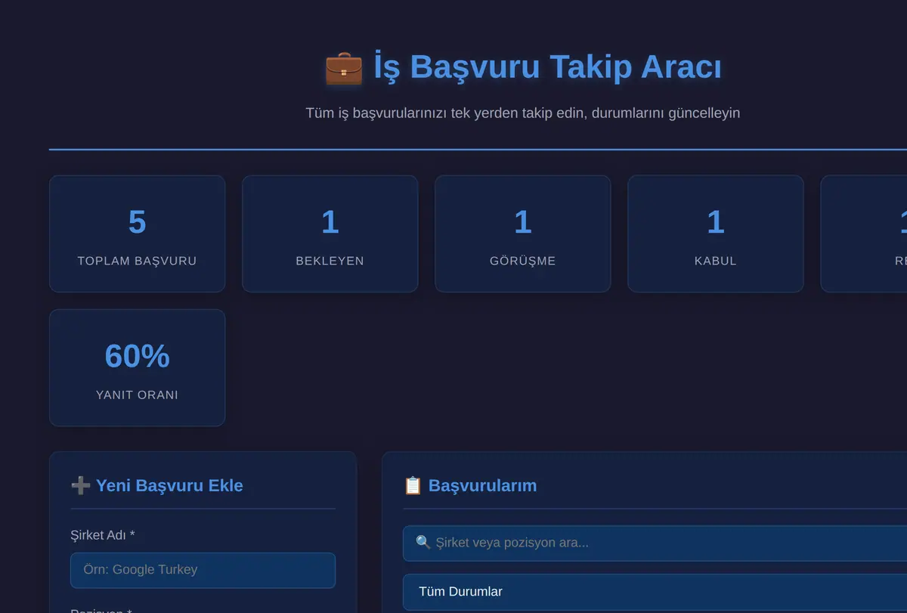Open the Tüm Durumlar status filter dropdown
This screenshot has width=907, height=613.
coord(655,592)
